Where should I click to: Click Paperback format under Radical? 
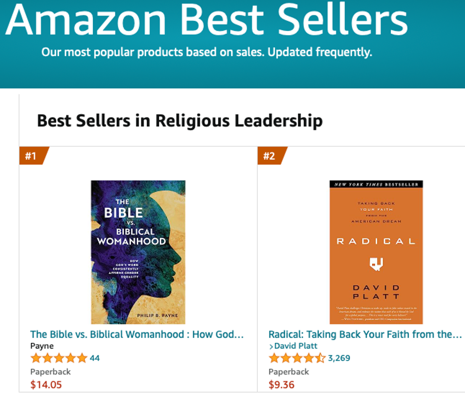[x=289, y=372]
